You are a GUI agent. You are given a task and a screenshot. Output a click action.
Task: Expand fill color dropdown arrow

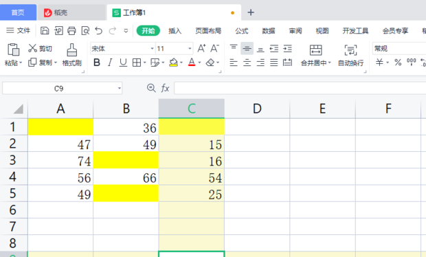coord(181,63)
